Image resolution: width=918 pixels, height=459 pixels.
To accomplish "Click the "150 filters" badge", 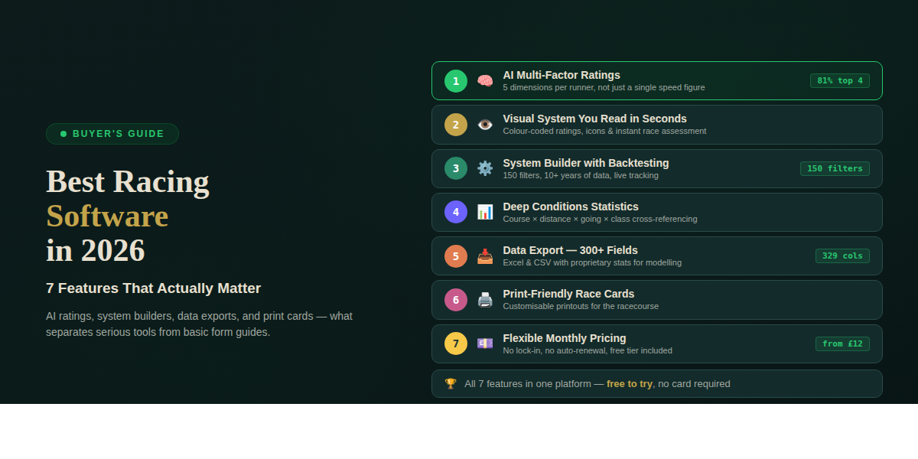I will [x=835, y=168].
